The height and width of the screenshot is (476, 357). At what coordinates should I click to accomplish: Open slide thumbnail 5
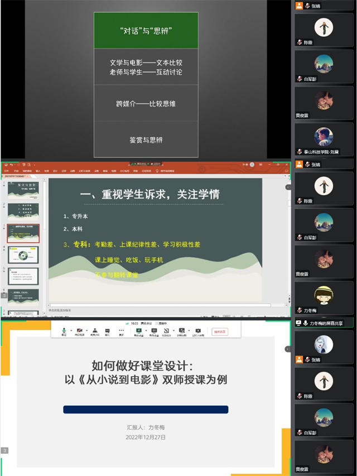point(23,276)
